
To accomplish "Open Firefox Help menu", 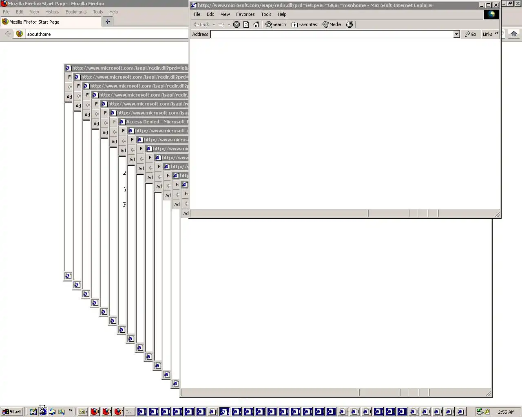I will point(114,12).
